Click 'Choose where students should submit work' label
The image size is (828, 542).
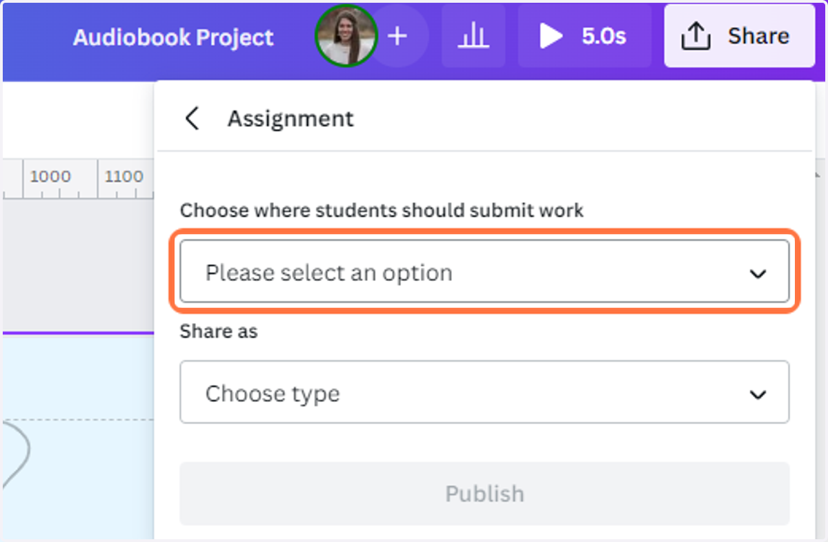pos(382,211)
